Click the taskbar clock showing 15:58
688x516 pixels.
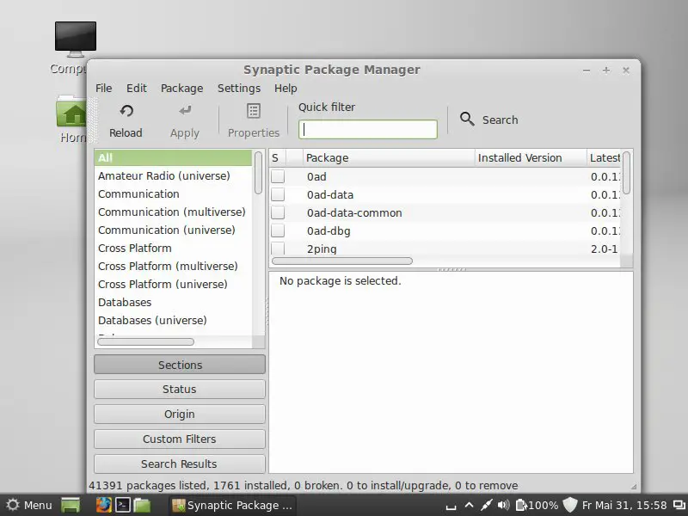[x=624, y=506]
